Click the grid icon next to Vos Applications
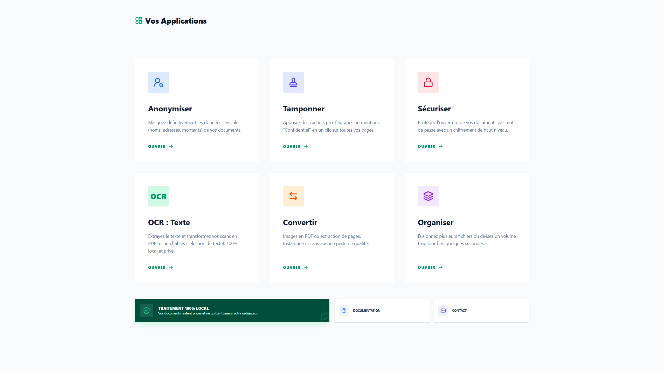Screen dimensions: 664x373 [138, 21]
